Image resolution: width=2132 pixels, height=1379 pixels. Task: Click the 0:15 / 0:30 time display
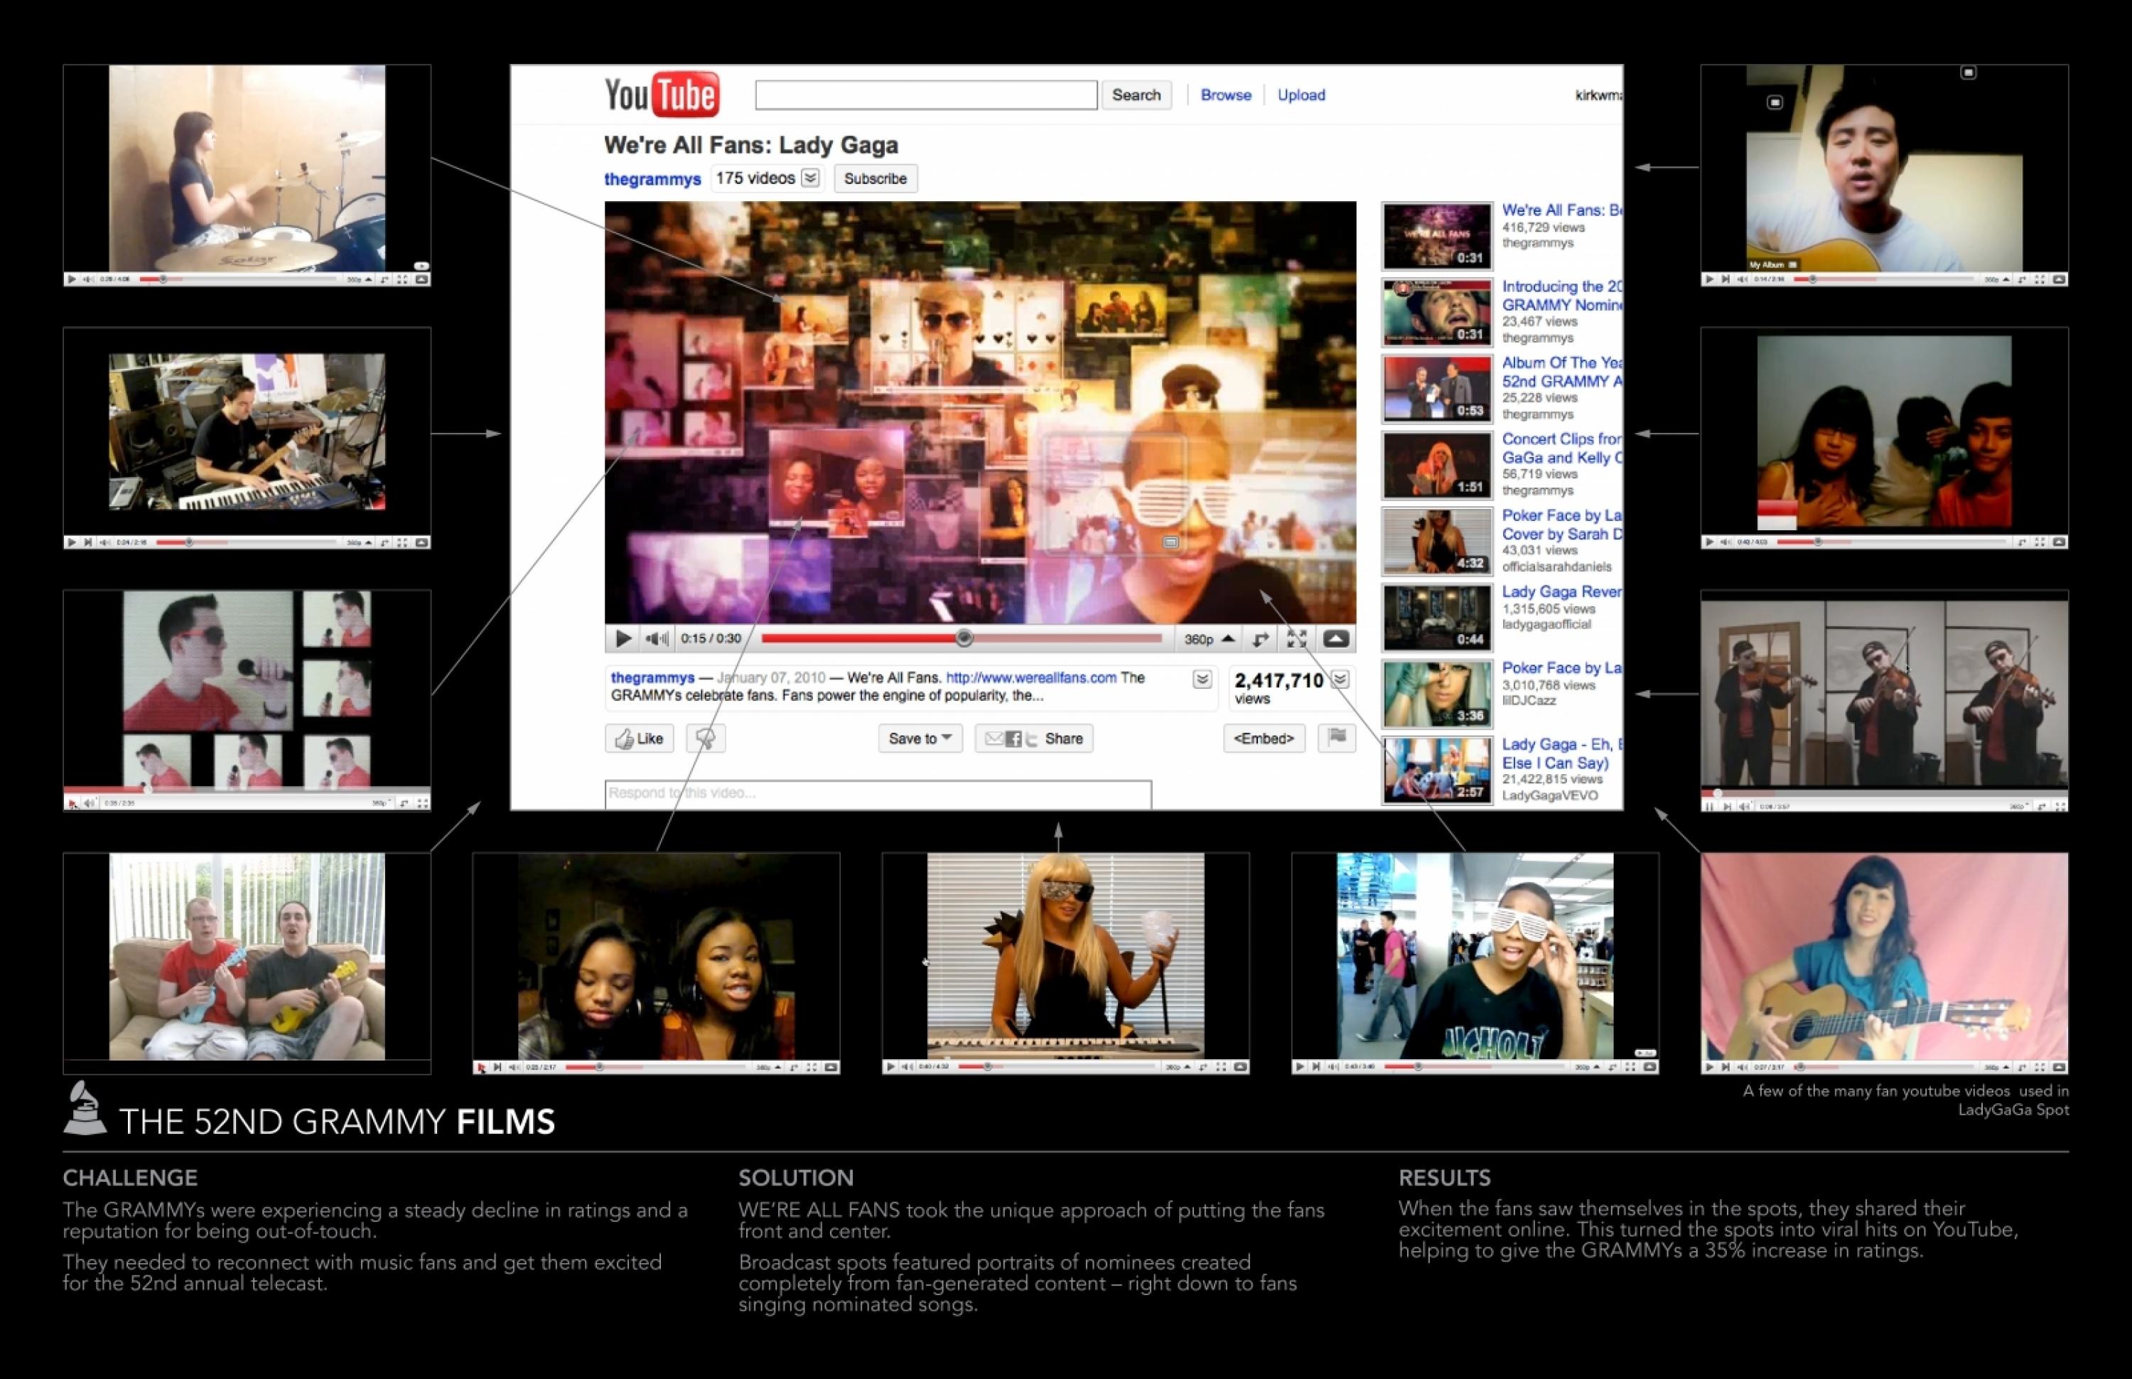point(711,638)
